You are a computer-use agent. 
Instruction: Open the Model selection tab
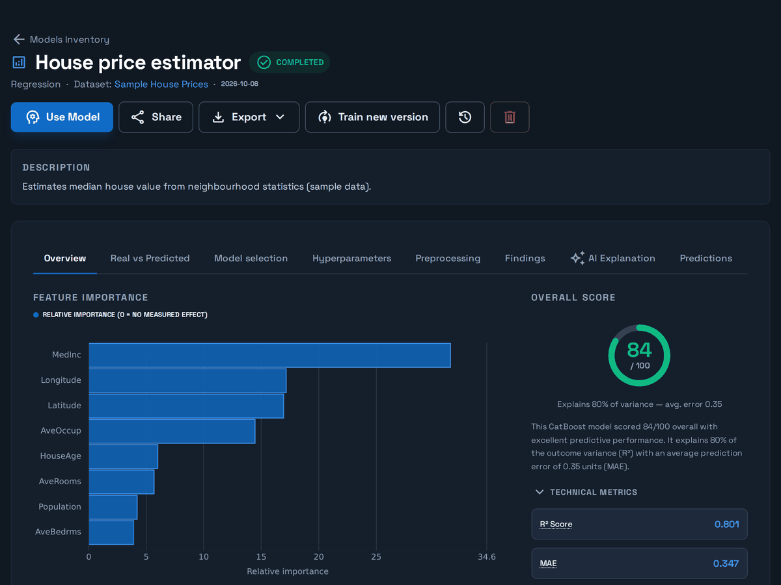pyautogui.click(x=251, y=258)
